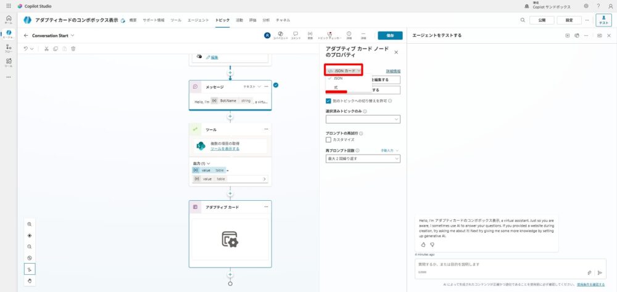Screen dimensions: 617x292
Task: Click the send message arrow icon
Action: [599, 272]
